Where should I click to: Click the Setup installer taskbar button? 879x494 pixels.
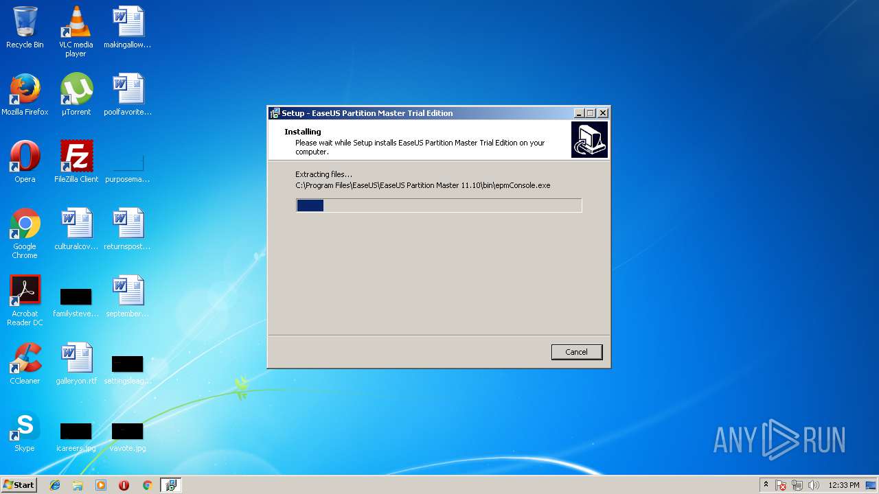click(170, 485)
